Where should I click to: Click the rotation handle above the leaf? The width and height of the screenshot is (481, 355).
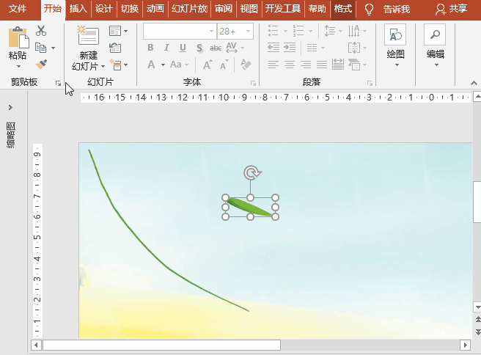(x=252, y=173)
